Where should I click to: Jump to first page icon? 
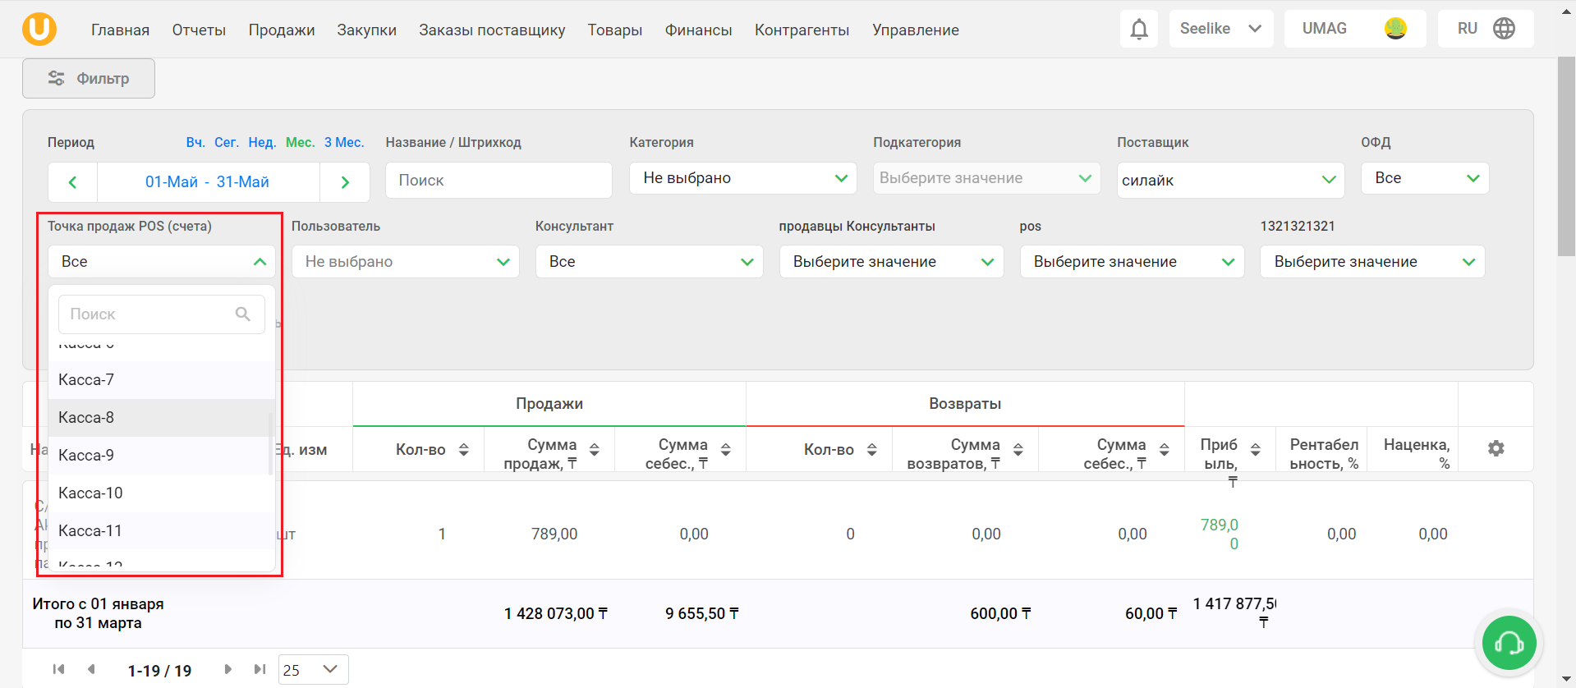58,669
